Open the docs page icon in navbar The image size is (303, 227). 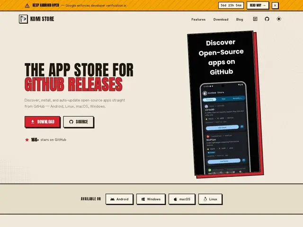255,19
